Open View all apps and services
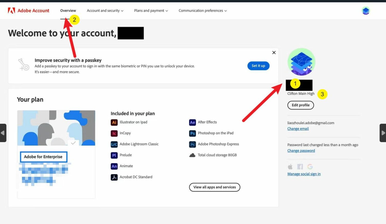Viewport: 386px width, 224px height. [215, 187]
